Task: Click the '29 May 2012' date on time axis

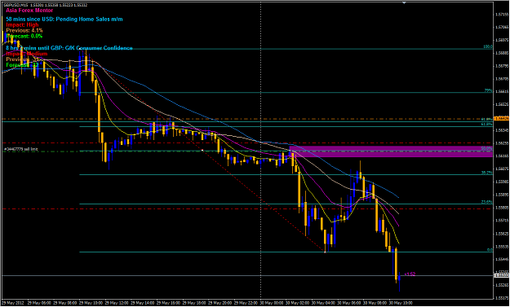Action: (13, 302)
